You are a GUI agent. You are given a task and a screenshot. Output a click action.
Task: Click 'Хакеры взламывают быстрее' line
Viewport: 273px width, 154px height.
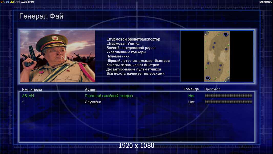point(133,65)
